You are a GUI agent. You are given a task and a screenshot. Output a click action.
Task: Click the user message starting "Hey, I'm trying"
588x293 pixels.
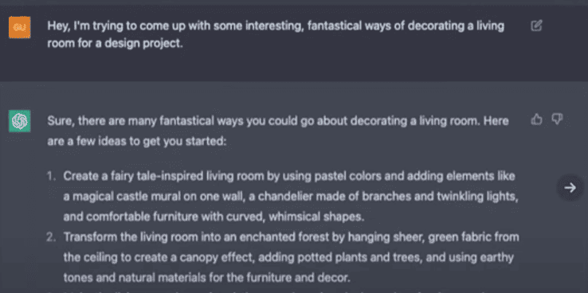(276, 34)
